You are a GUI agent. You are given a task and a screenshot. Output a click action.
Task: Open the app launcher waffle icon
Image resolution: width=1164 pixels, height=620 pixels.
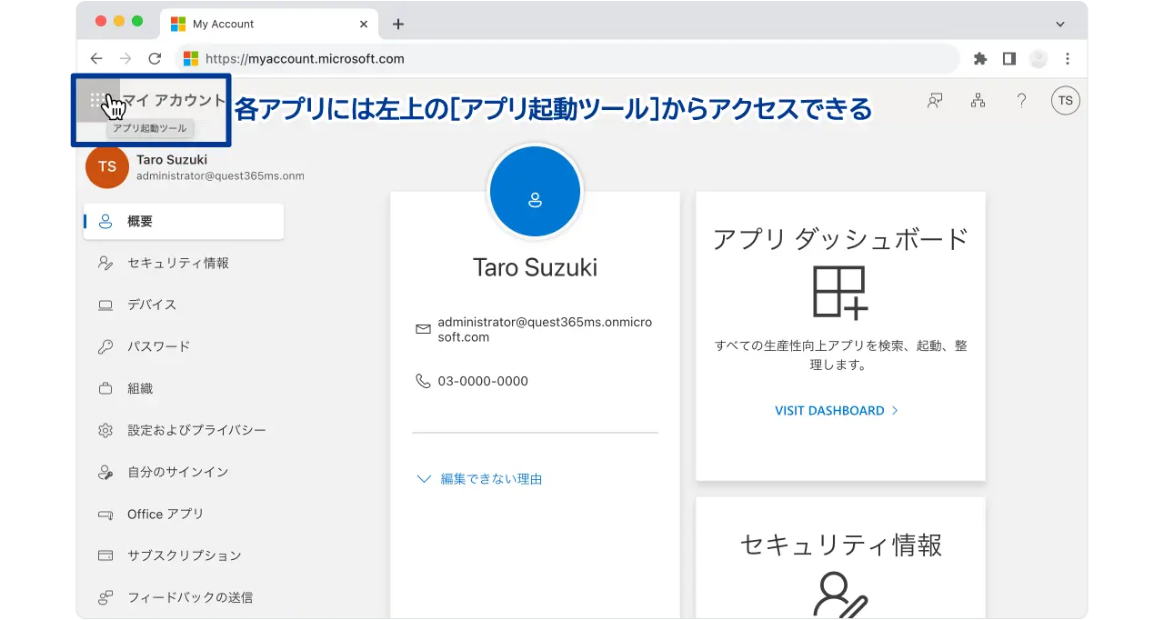(98, 101)
